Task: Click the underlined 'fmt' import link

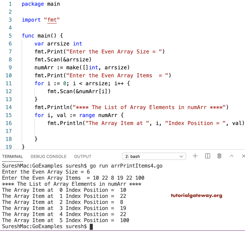Action: click(x=52, y=20)
